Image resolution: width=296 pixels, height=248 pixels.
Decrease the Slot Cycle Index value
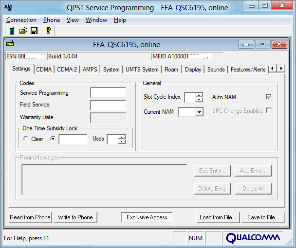(199, 100)
